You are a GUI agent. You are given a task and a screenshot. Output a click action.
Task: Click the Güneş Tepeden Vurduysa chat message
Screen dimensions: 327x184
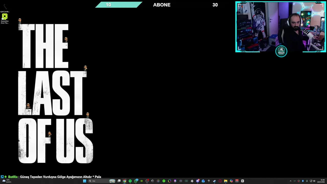click(x=61, y=177)
